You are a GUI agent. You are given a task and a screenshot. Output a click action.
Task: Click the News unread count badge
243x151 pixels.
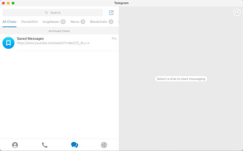(83, 22)
